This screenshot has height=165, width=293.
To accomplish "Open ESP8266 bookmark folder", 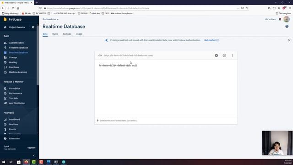I will point(82,13).
